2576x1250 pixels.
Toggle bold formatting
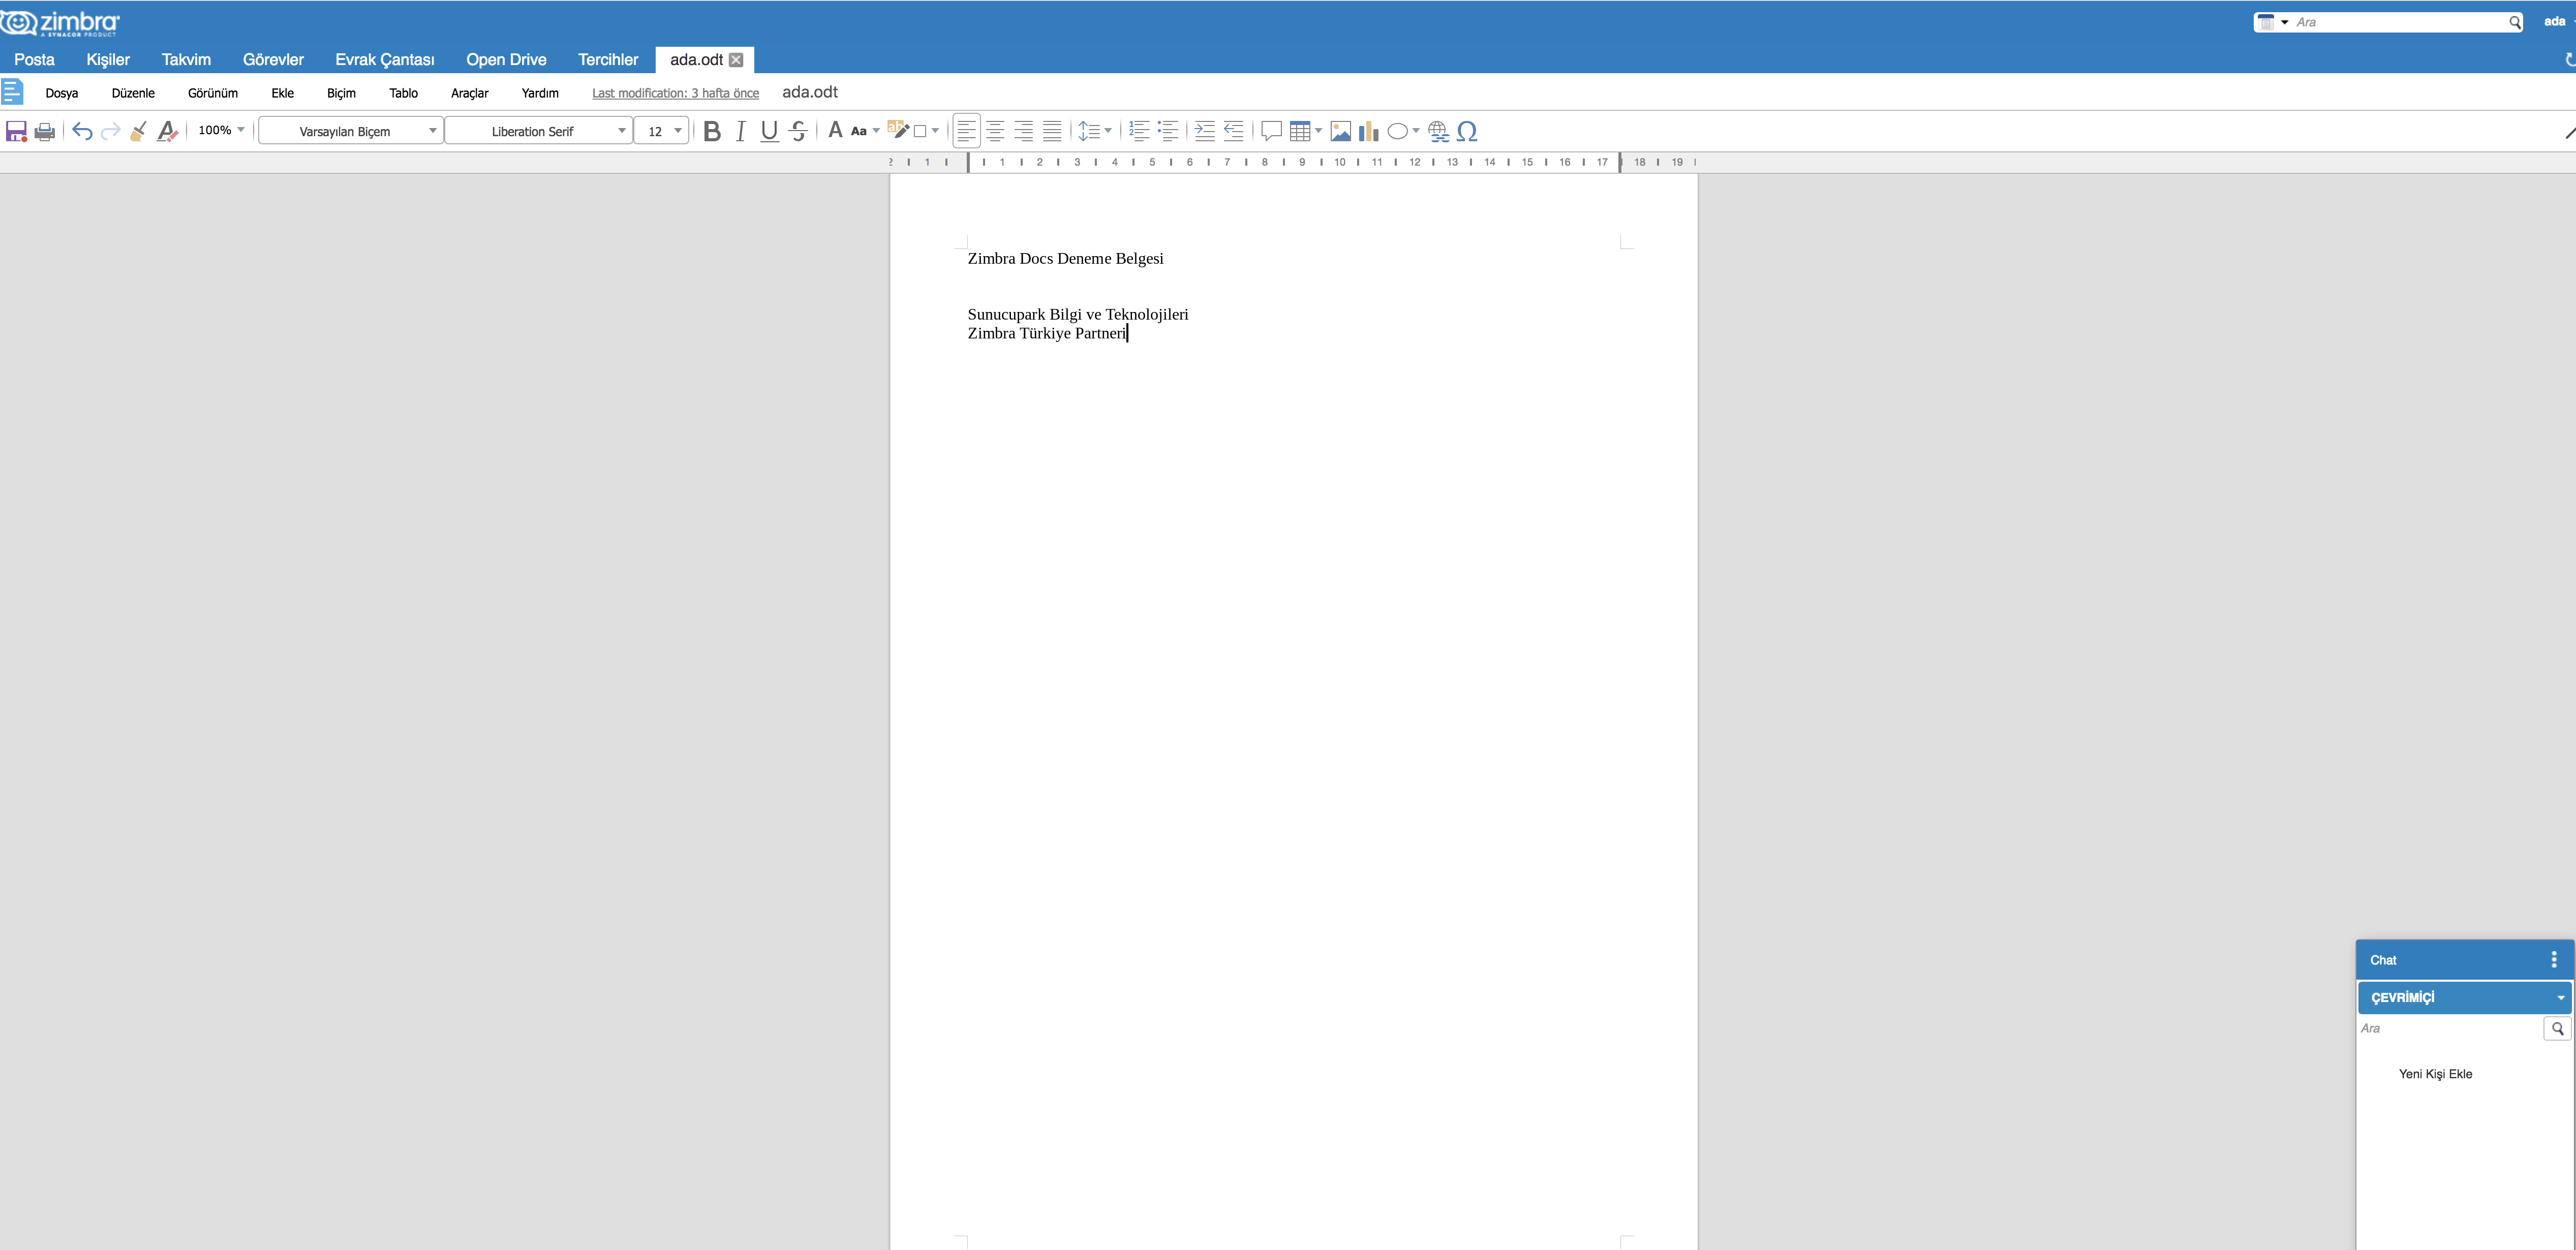click(x=712, y=131)
